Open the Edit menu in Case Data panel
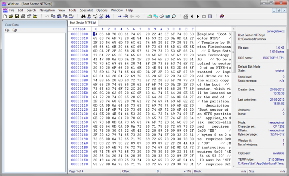Viewport: 289px width, 176px height. pos(15,30)
